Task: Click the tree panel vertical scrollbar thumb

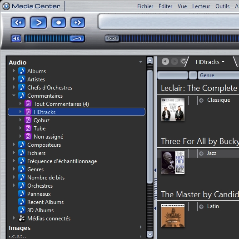Action: [x=150, y=127]
